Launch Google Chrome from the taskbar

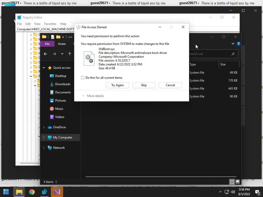[32, 192]
